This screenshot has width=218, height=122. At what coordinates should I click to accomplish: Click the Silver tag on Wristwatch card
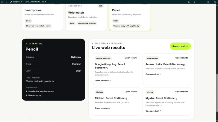coord(72,23)
